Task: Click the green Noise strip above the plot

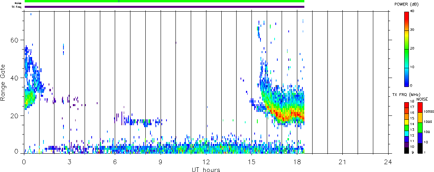Action: 165,2
